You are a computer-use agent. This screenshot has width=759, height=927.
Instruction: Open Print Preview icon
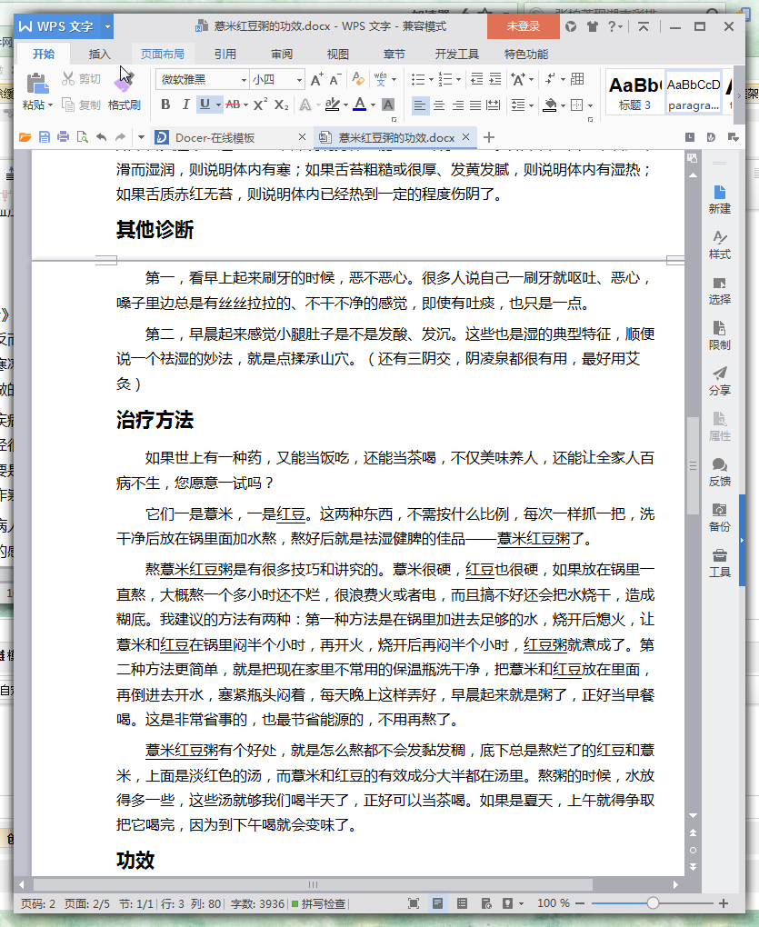pos(82,137)
